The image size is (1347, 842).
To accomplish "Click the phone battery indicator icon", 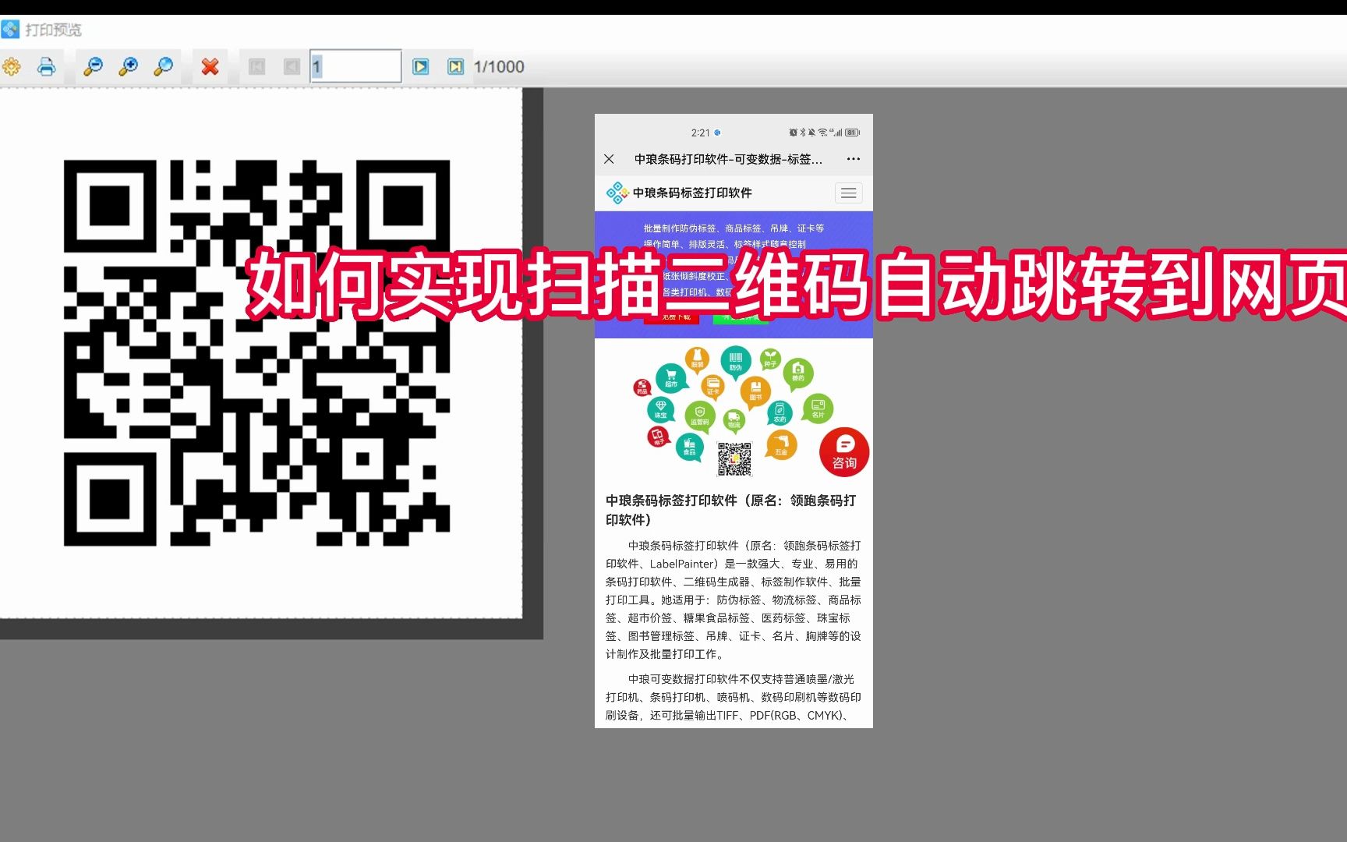I will (x=852, y=133).
